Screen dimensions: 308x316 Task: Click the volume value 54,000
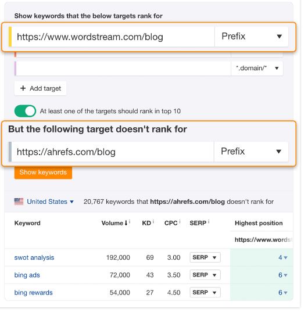pyautogui.click(x=120, y=293)
